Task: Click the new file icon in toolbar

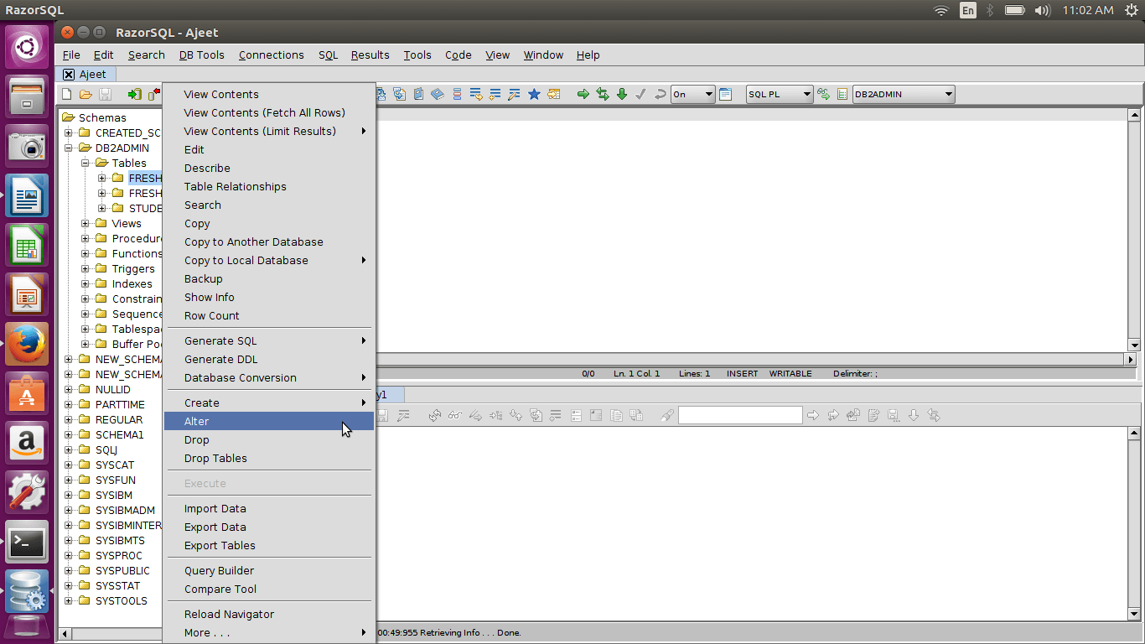Action: point(67,95)
